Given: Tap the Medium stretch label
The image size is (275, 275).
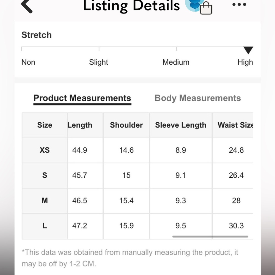Looking at the screenshot, I should coord(176,62).
